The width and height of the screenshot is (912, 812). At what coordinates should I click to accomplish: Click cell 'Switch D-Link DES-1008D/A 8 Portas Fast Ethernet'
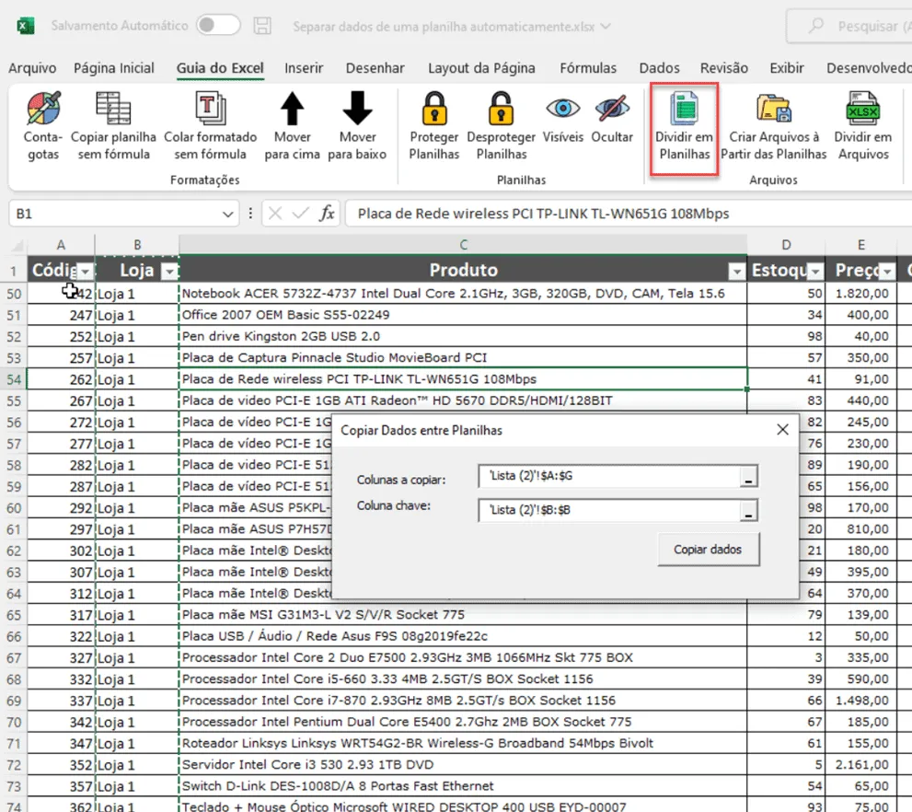coord(463,786)
